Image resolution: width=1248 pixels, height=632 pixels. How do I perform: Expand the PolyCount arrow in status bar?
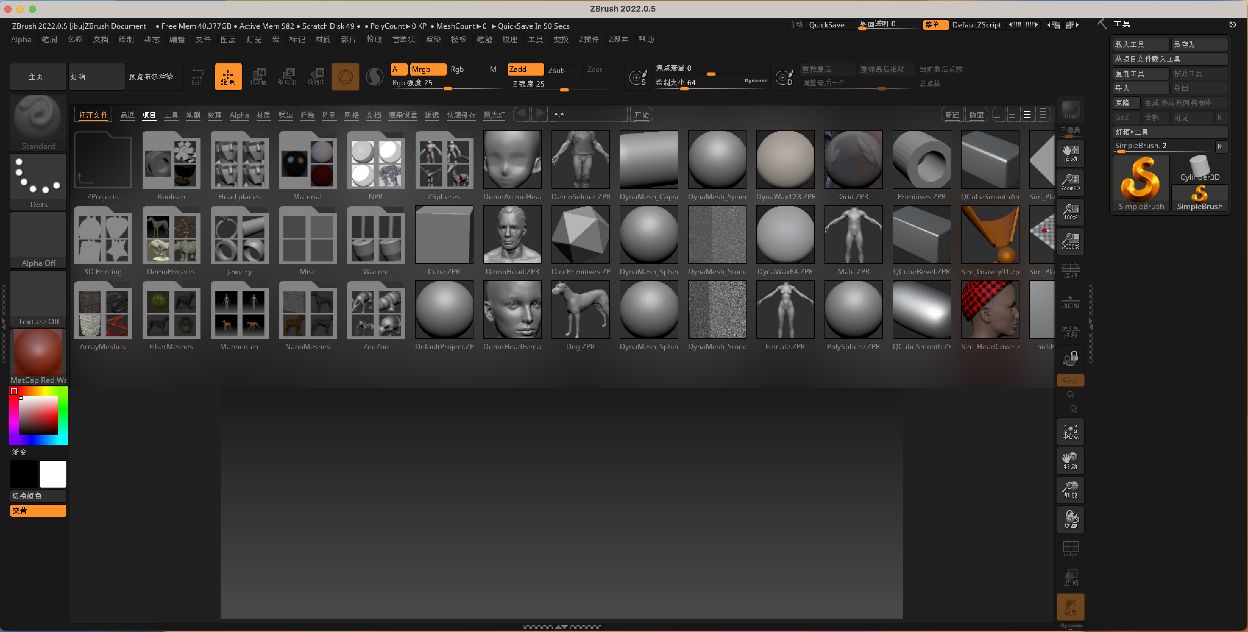(408, 26)
